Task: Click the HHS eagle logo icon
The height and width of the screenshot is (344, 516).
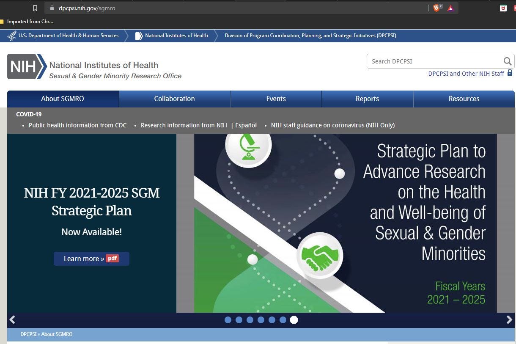Action: tap(12, 36)
